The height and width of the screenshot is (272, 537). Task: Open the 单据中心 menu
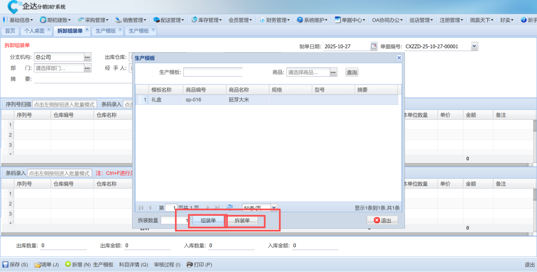[x=350, y=20]
